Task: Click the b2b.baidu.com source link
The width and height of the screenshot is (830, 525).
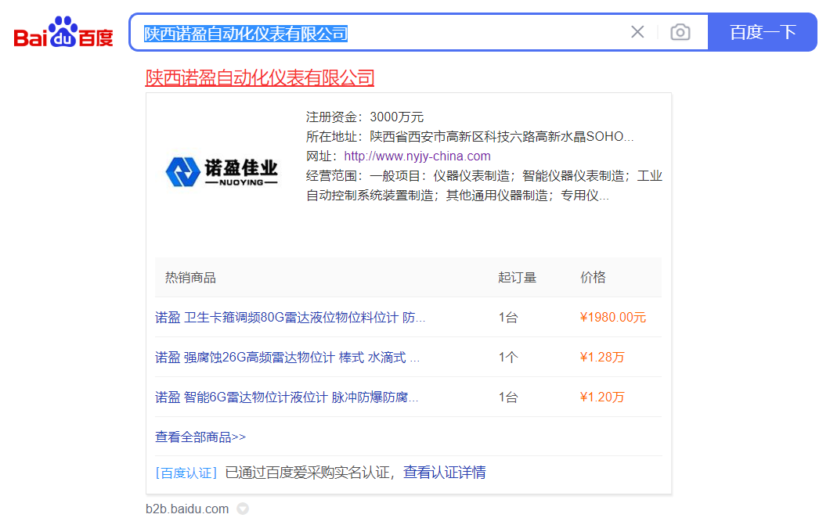Action: pyautogui.click(x=187, y=509)
